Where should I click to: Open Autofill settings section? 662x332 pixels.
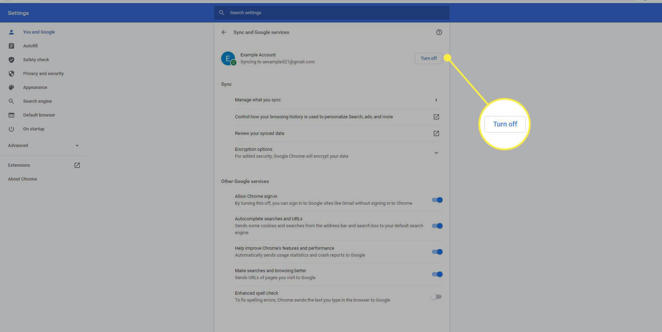click(x=30, y=46)
